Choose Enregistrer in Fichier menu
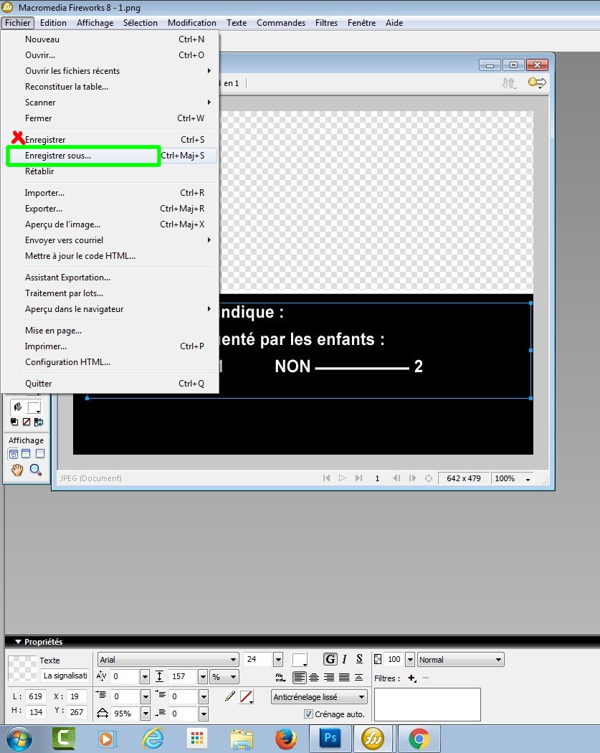Image resolution: width=600 pixels, height=753 pixels. pos(110,140)
